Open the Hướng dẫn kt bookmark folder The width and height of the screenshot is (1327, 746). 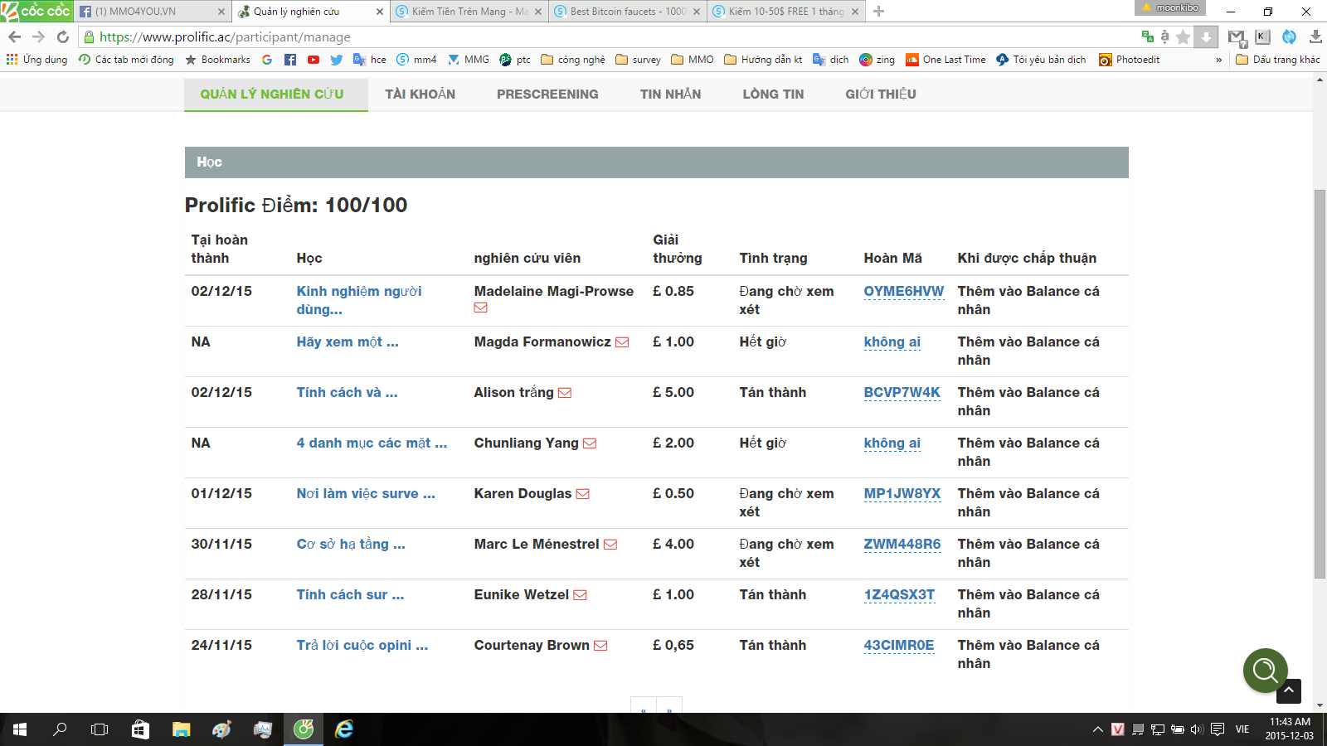pyautogui.click(x=763, y=60)
